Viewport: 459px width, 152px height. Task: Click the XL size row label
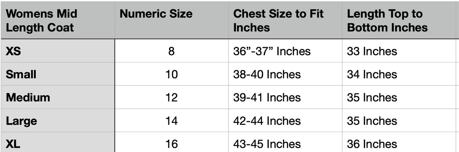click(13, 144)
